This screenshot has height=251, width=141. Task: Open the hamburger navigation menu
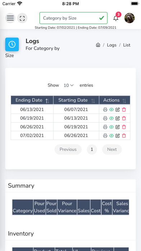(10, 18)
